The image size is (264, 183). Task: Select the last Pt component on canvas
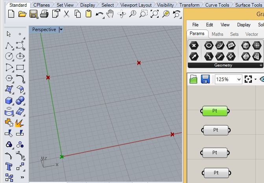(x=216, y=173)
